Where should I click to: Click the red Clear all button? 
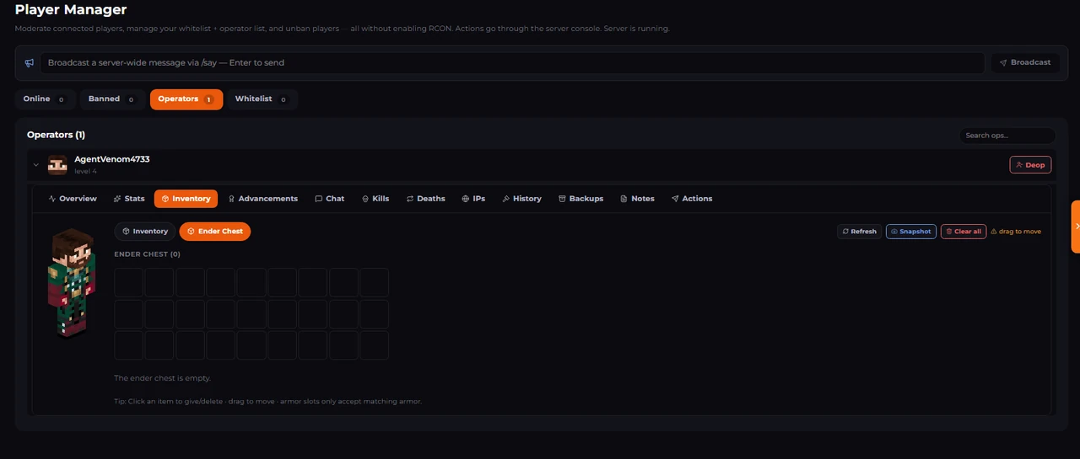pos(964,232)
